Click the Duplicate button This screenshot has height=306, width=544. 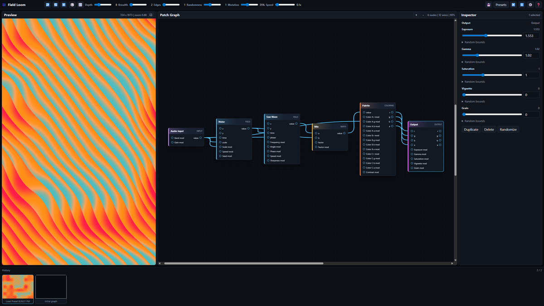pos(471,129)
